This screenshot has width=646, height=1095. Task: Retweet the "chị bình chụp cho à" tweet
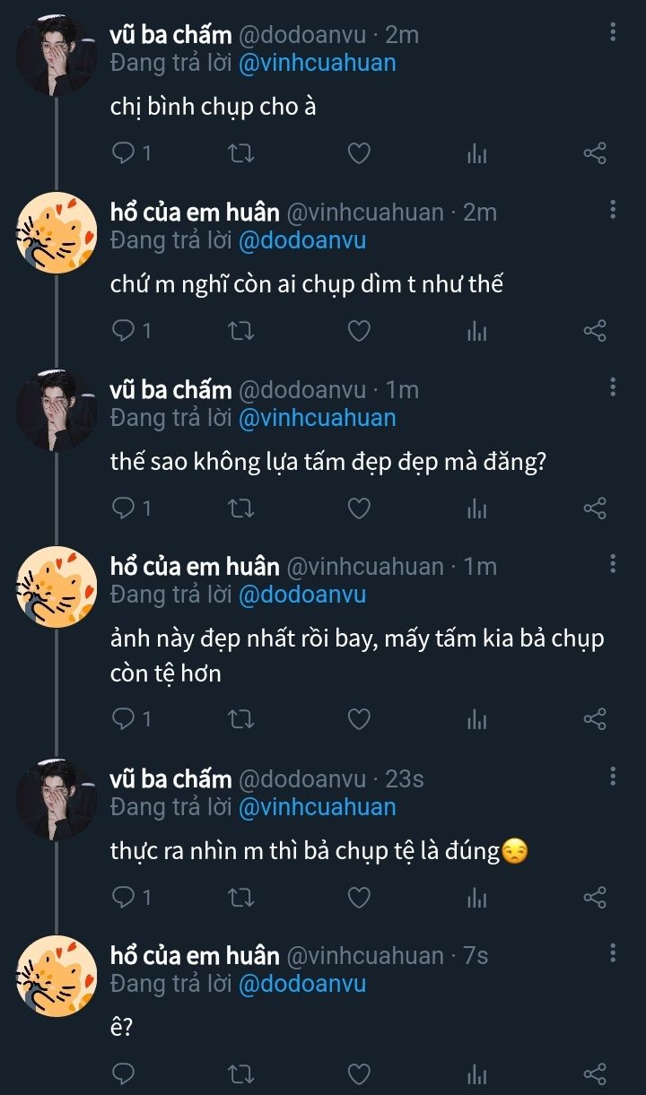(241, 153)
